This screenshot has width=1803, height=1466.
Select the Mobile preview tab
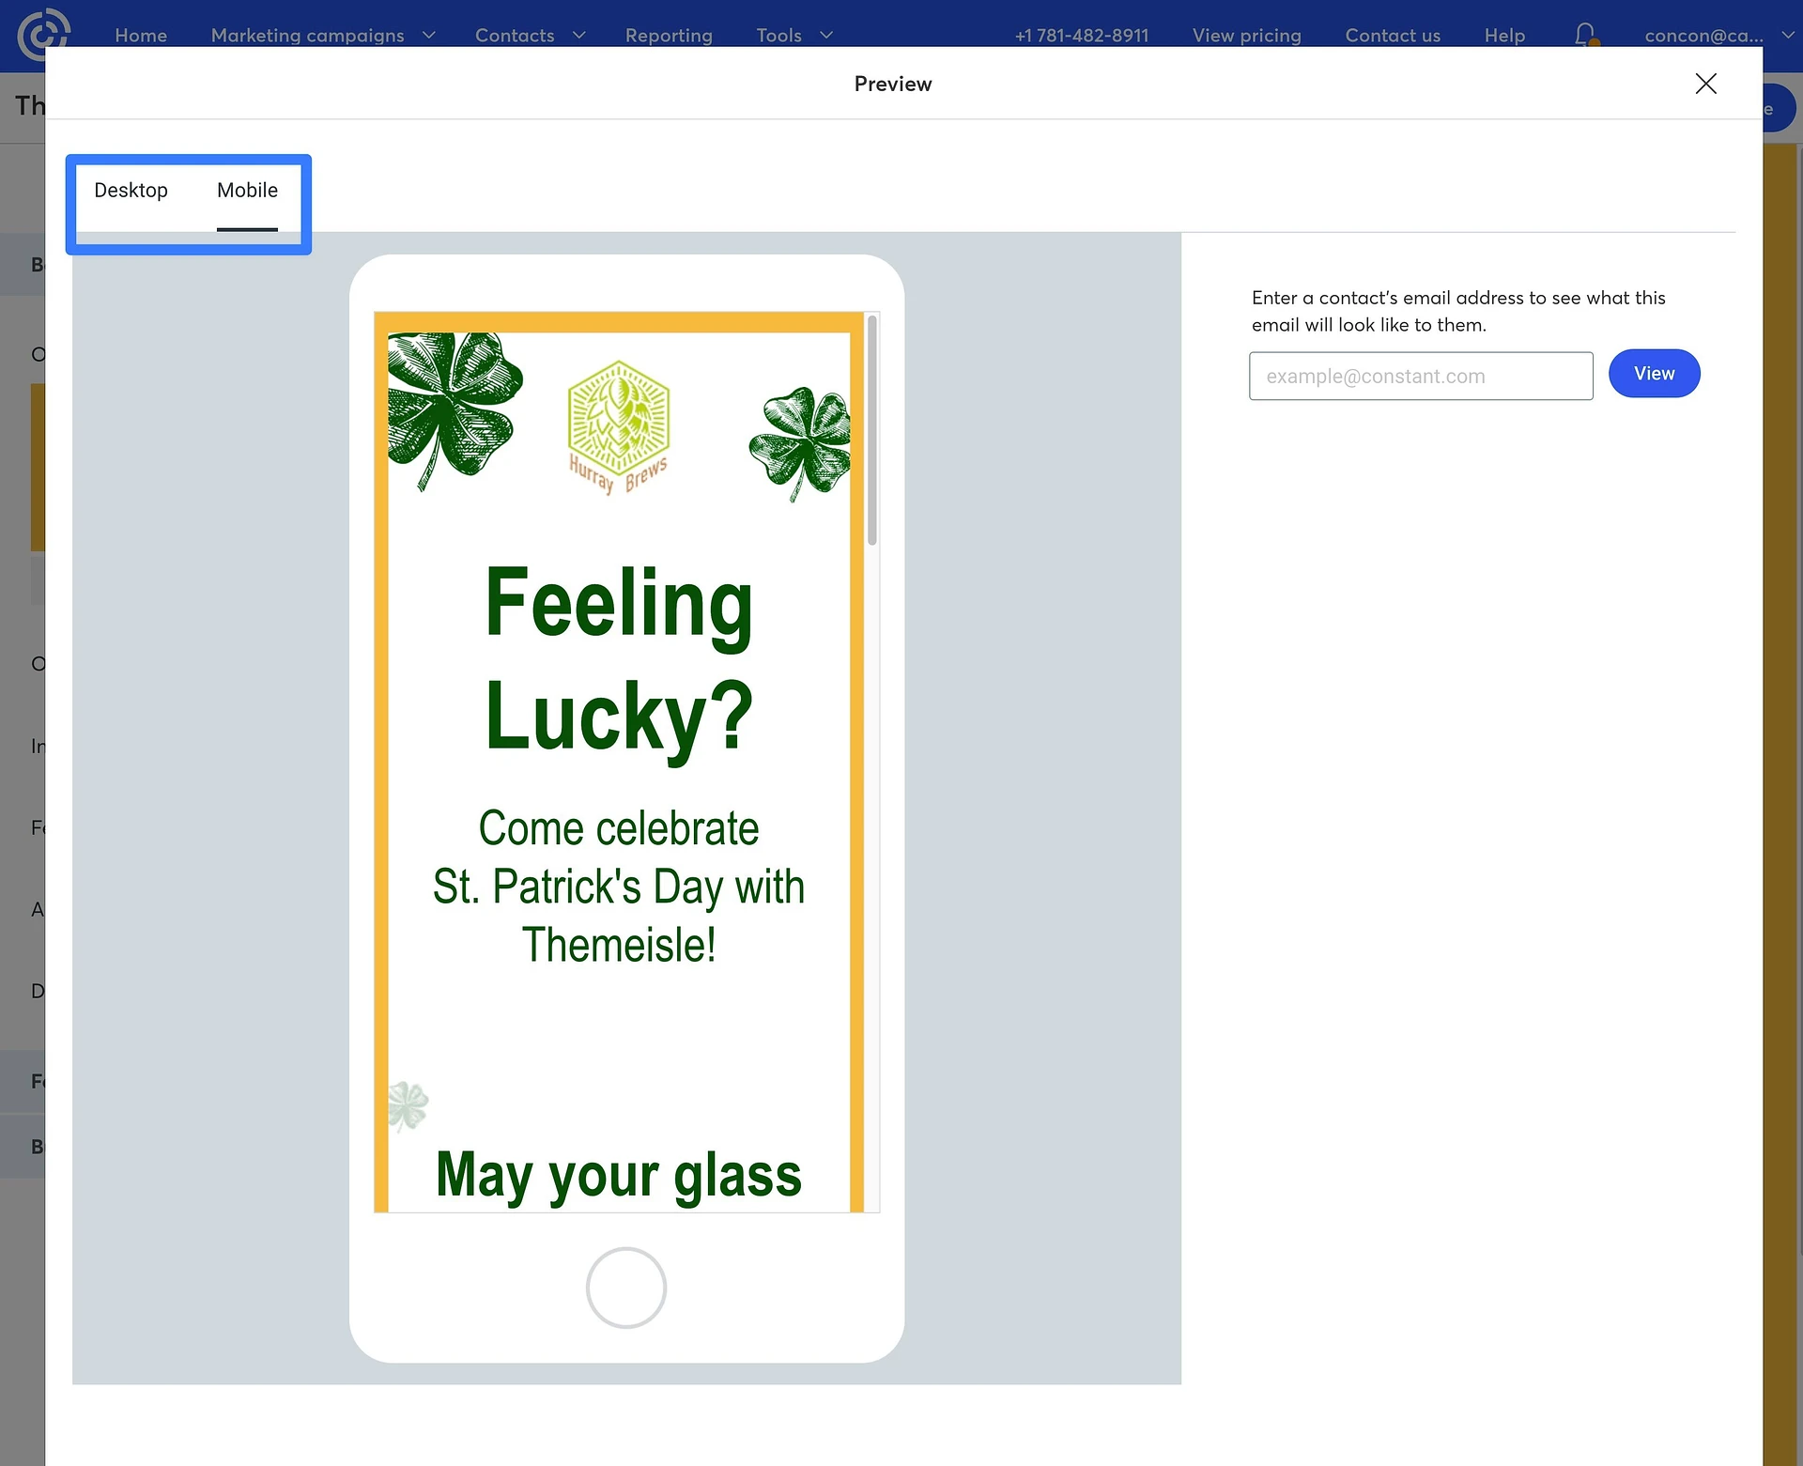tap(245, 190)
